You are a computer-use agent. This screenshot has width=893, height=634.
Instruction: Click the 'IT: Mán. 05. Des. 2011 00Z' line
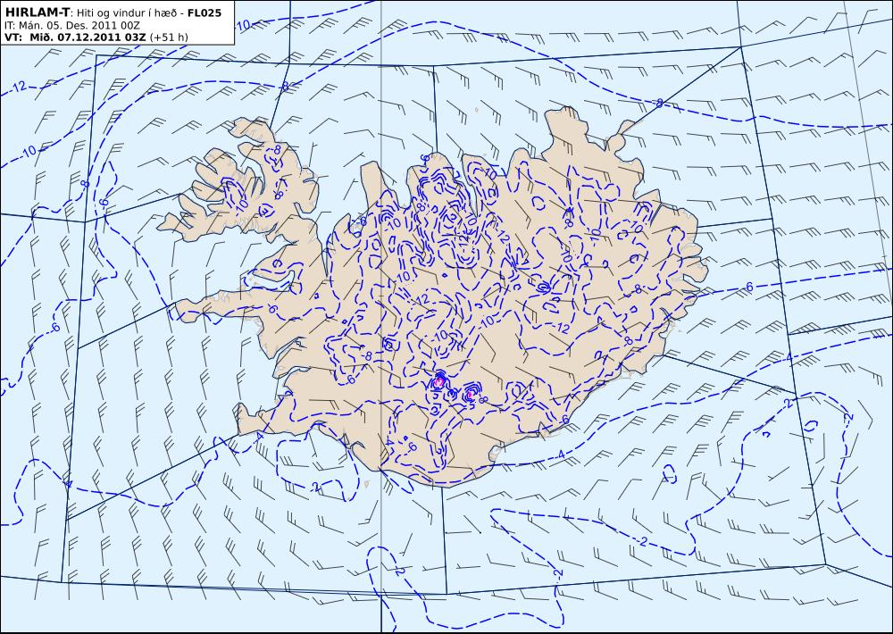pyautogui.click(x=72, y=26)
